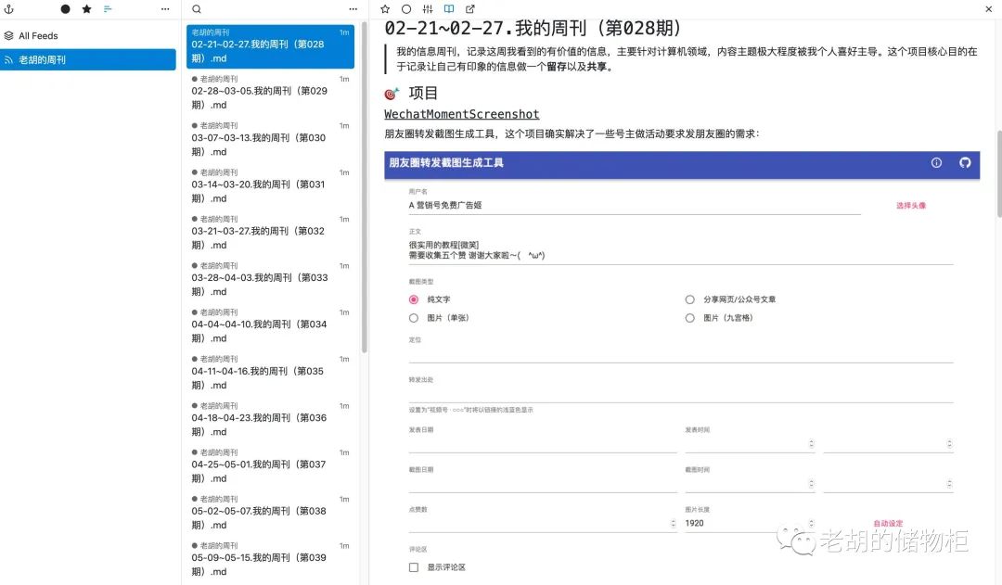The height and width of the screenshot is (585, 1002).
Task: Click the anchor icon in the sidebar header
Action: [9, 9]
